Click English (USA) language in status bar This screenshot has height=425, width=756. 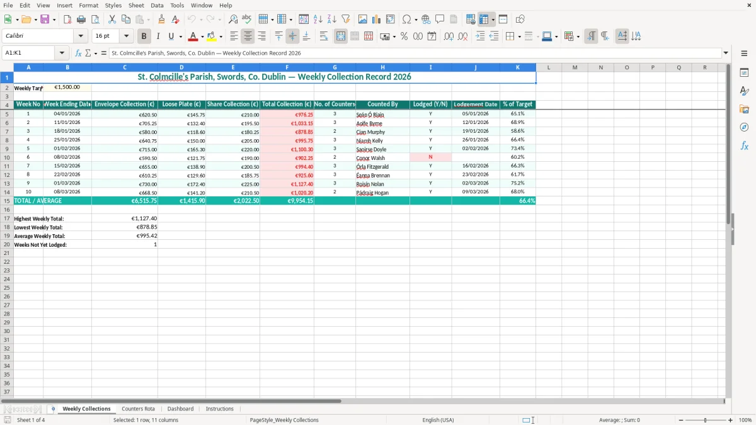pos(438,420)
